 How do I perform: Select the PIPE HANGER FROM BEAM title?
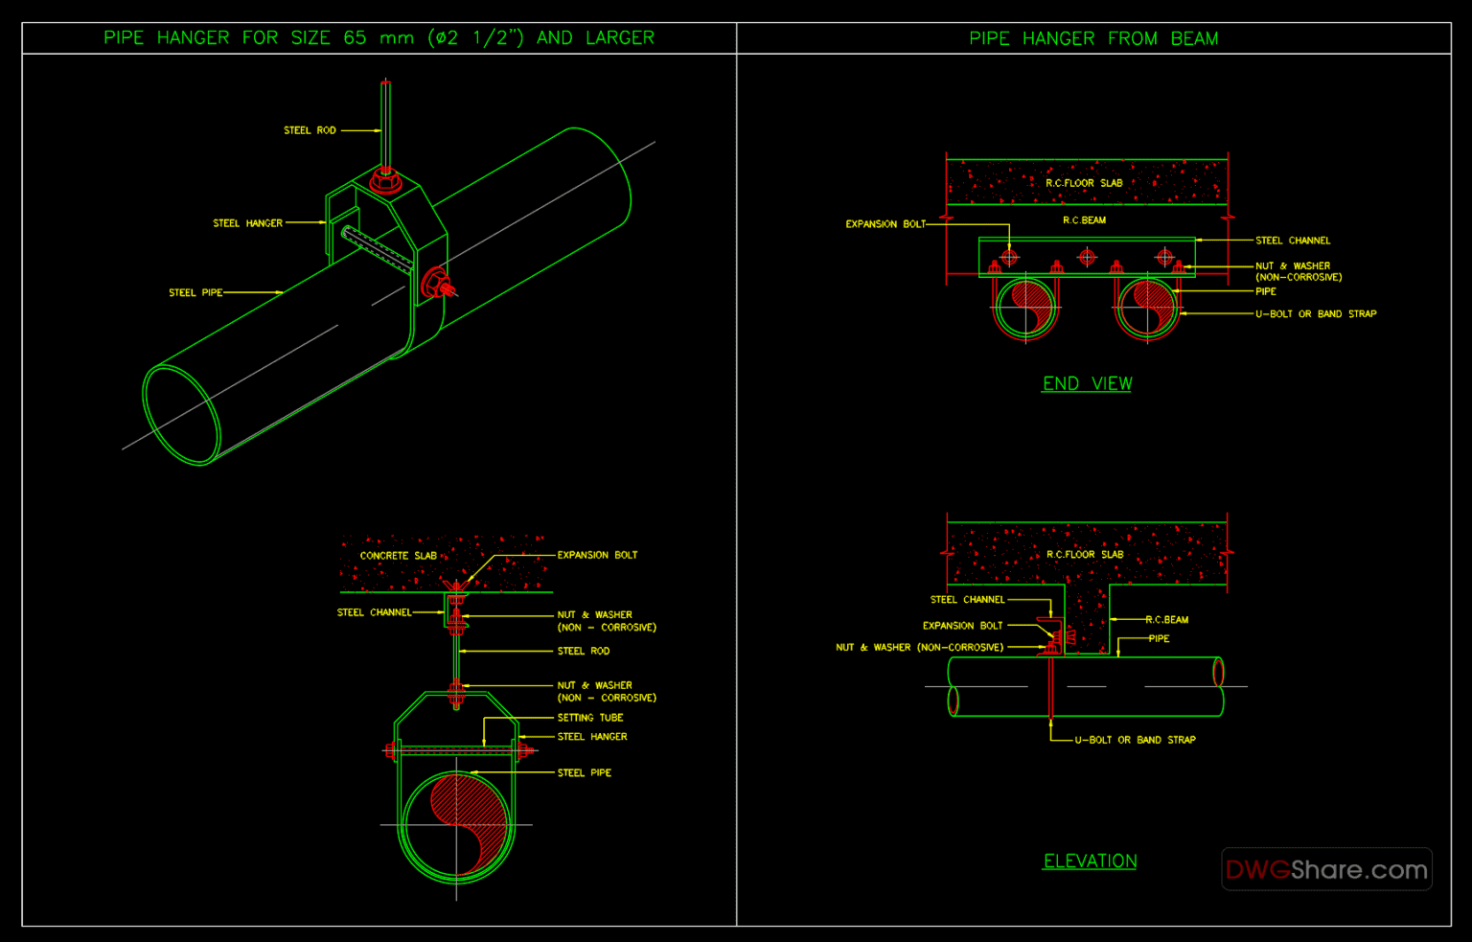[x=1092, y=38]
